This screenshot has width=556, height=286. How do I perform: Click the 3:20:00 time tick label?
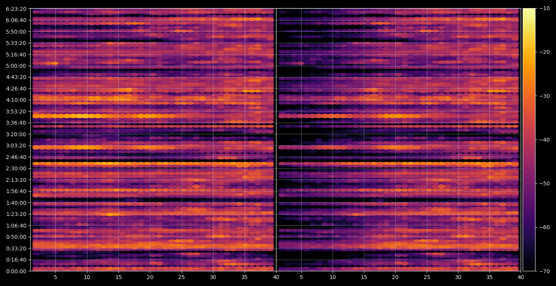tap(16, 134)
